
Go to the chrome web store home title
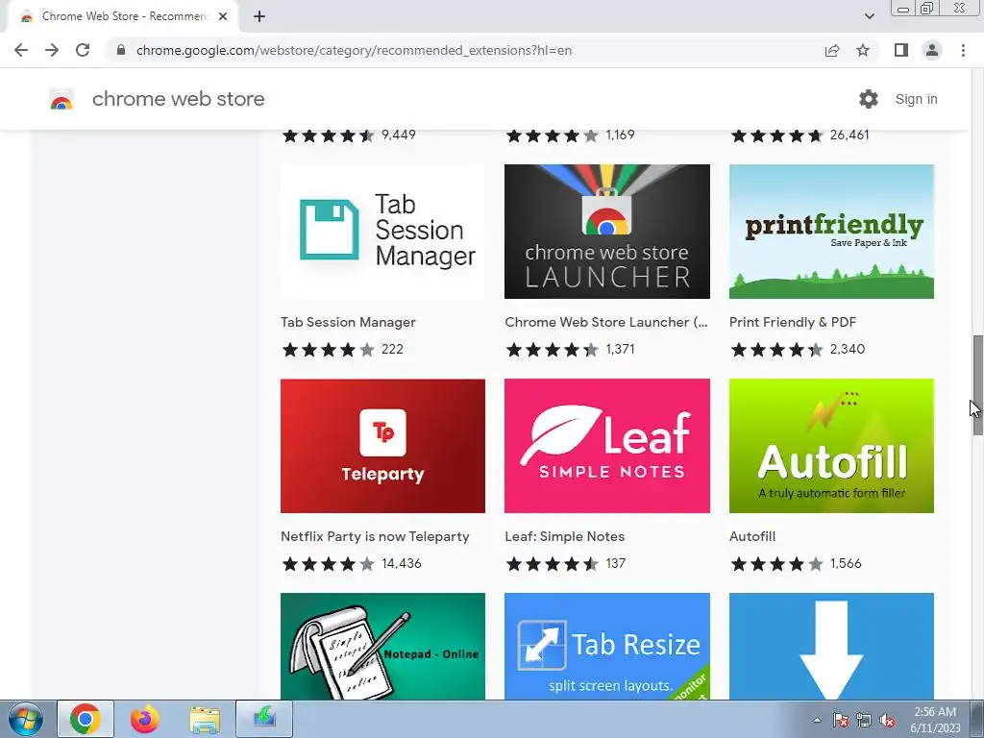click(178, 99)
